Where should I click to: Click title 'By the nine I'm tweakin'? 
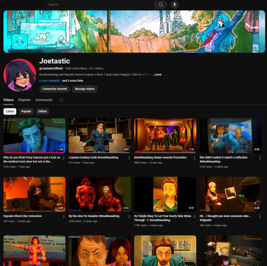94,216
